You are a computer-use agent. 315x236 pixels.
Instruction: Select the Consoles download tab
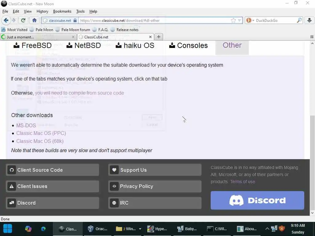point(188,45)
